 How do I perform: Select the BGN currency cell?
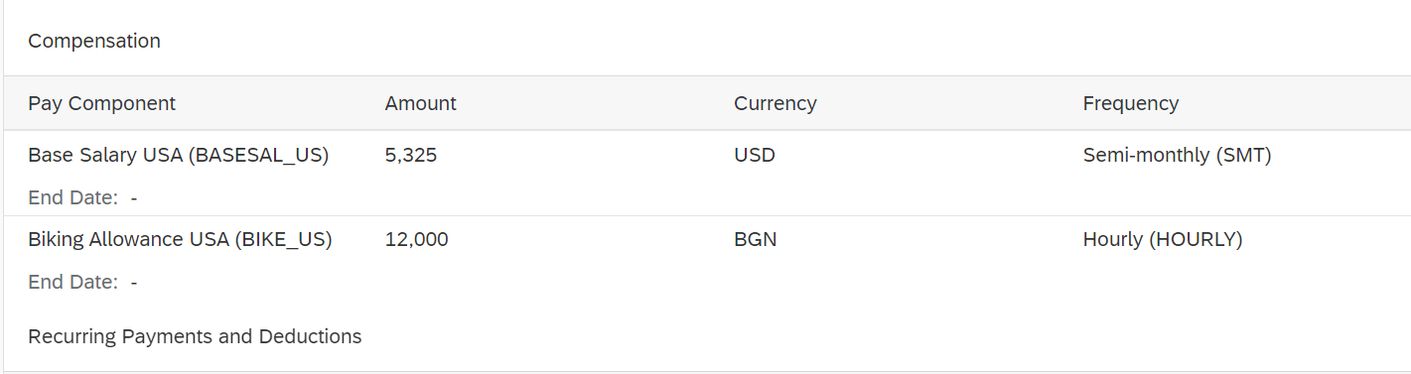click(756, 240)
